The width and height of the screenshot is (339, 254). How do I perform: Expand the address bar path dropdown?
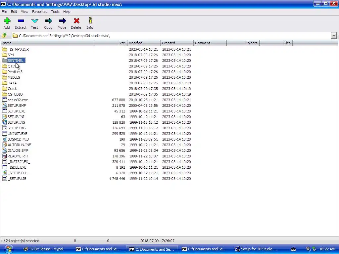tap(334, 35)
